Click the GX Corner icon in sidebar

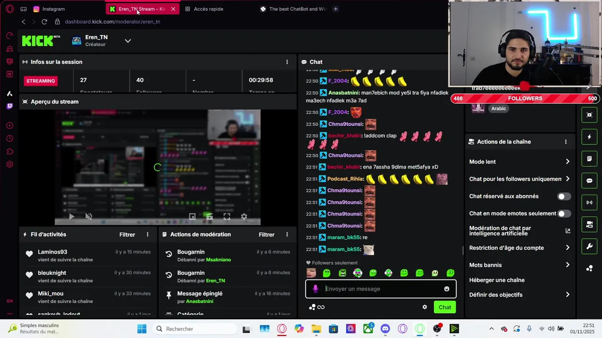tap(9, 301)
